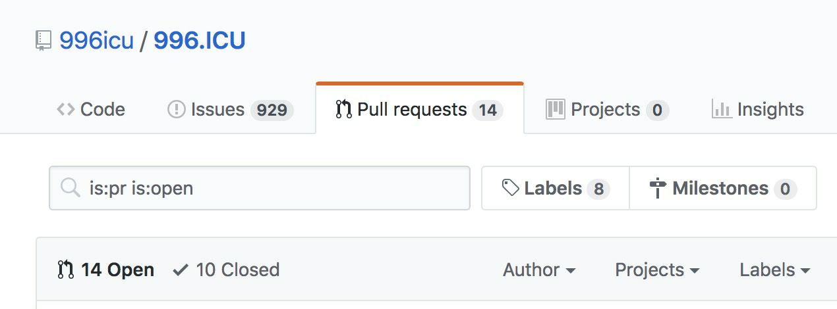Open the Projects filter dropdown
Screen dimensions: 837x309
tap(657, 270)
